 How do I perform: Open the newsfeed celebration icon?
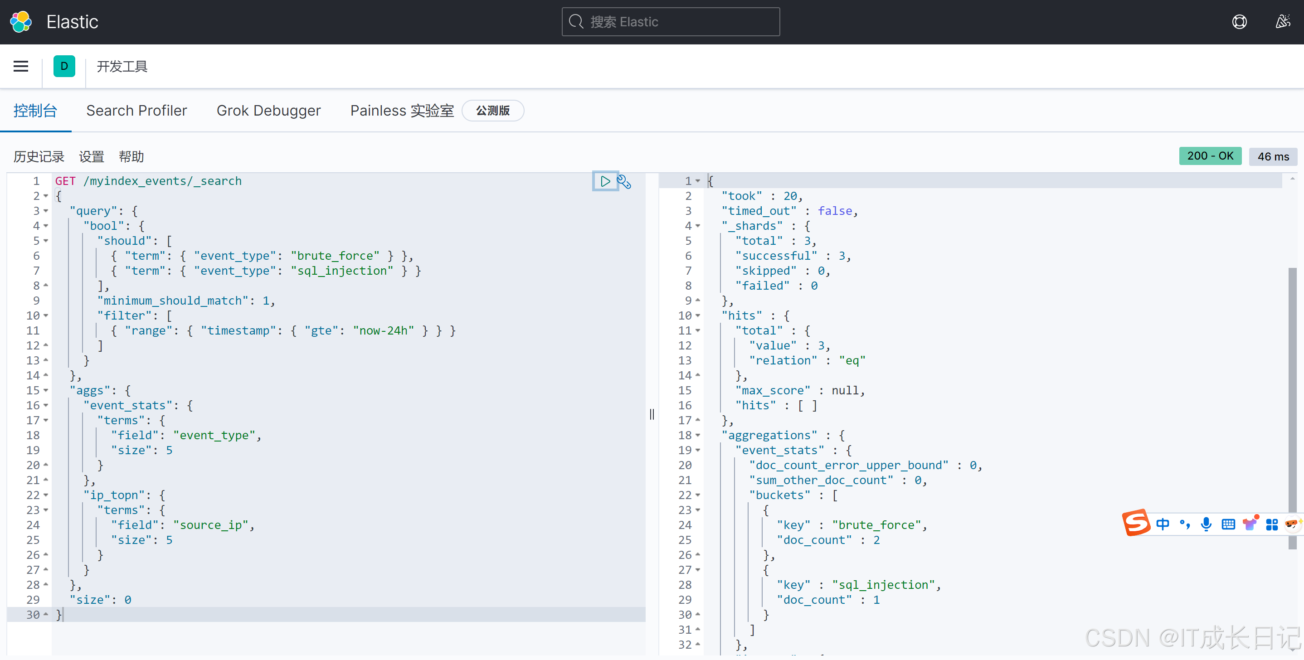coord(1282,22)
